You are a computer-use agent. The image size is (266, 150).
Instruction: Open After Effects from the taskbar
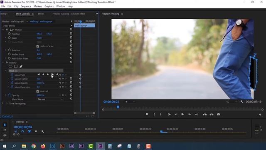pos(71,146)
